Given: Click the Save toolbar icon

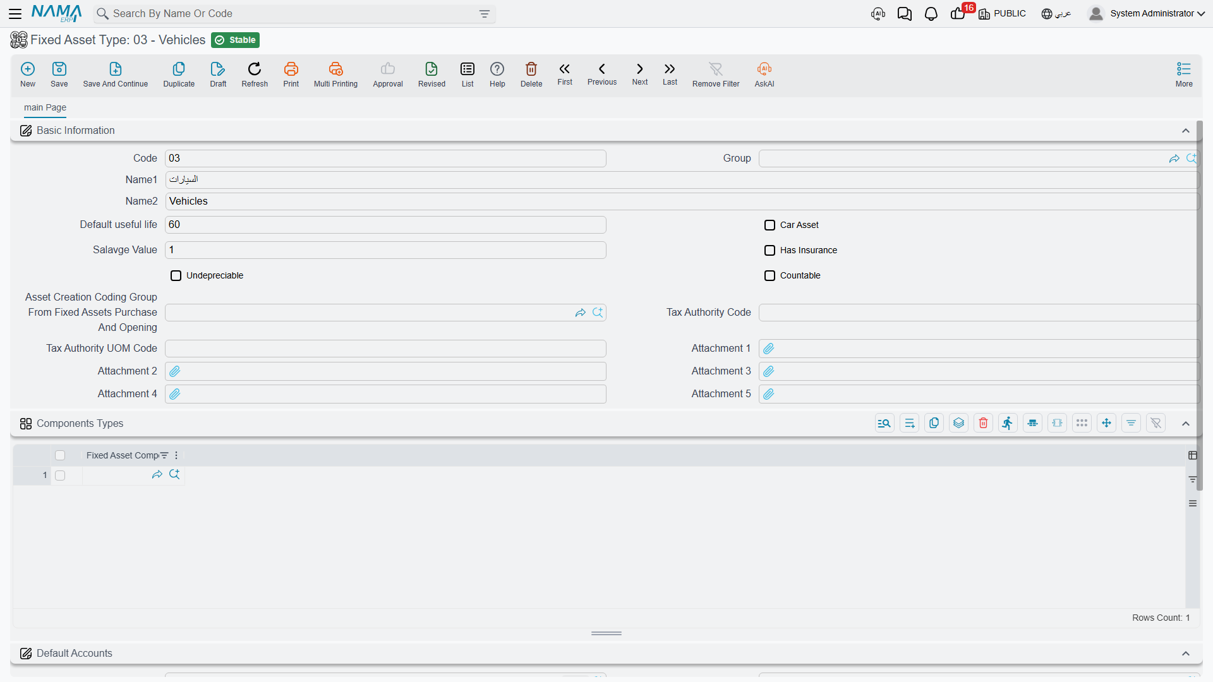Looking at the screenshot, I should [x=59, y=75].
